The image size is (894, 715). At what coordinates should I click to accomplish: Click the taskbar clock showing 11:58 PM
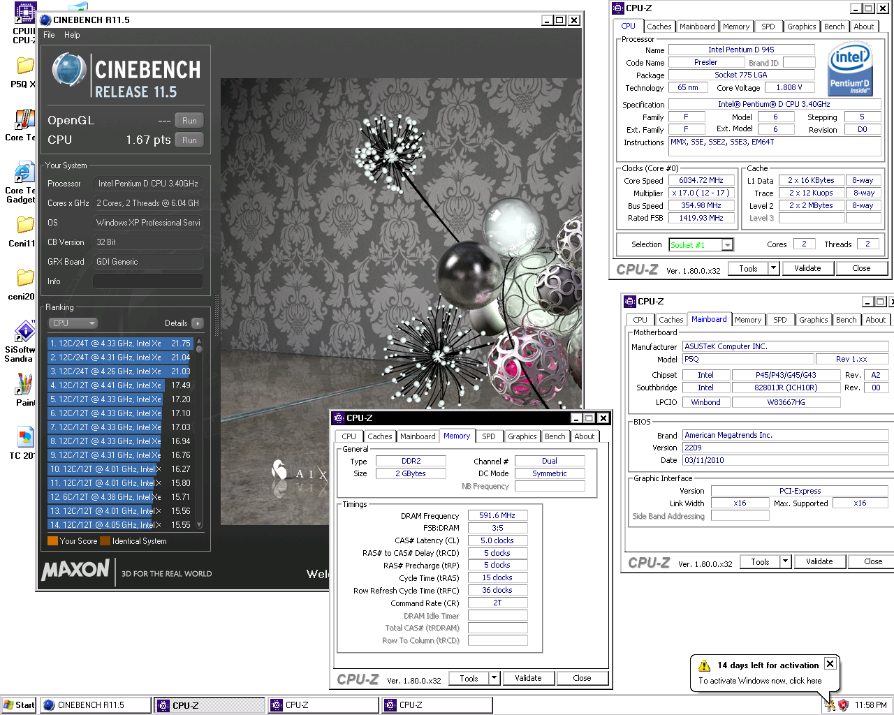[870, 705]
